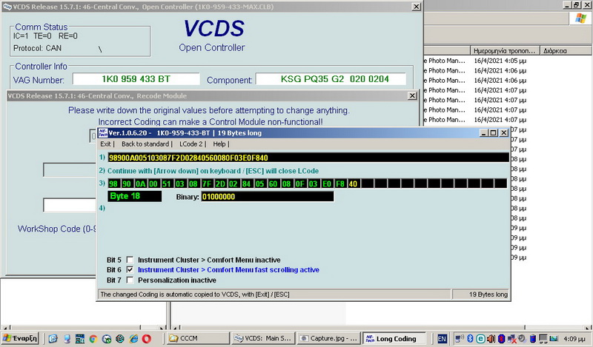Screen dimensions: 593x347
Task: Select byte 8 value 2D
Action: [220, 184]
